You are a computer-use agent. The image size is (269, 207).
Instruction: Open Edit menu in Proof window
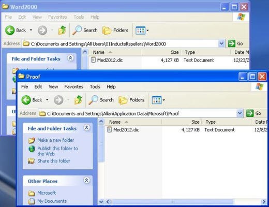click(38, 86)
